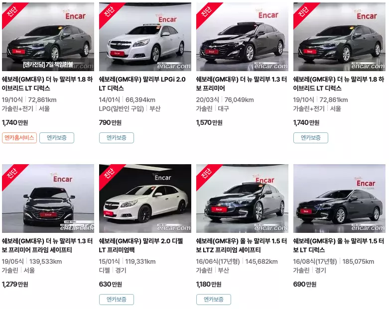Click 엔카보증 badge under 1,180만원 listing

pyautogui.click(x=214, y=300)
